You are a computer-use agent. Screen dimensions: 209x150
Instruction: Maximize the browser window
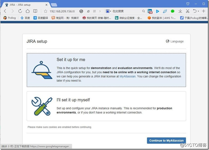pyautogui.click(x=204, y=4)
